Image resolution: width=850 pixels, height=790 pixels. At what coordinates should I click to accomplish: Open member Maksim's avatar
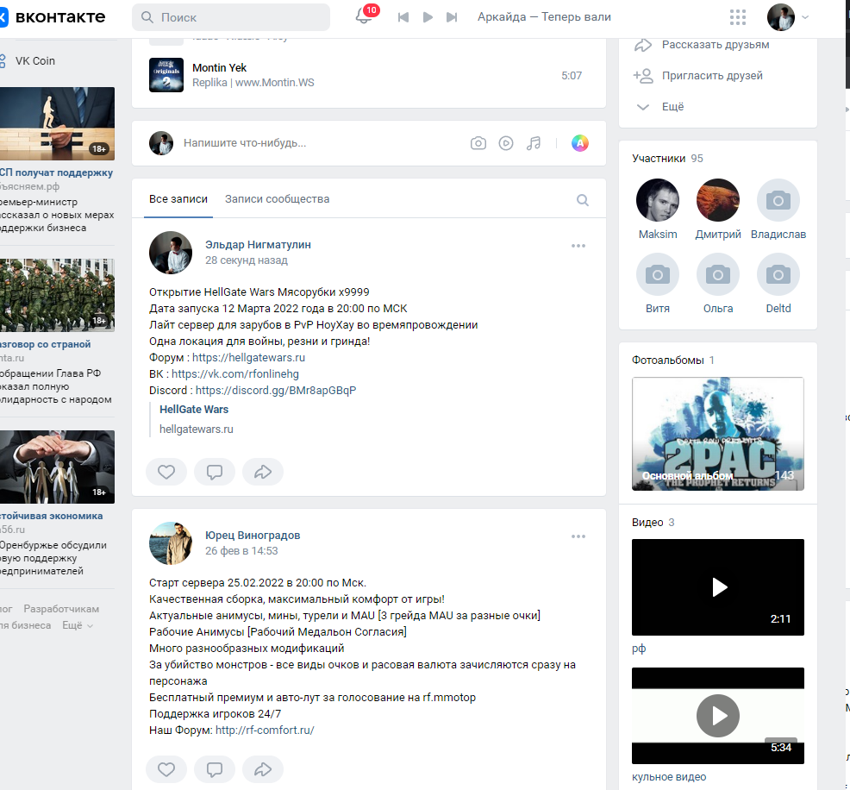click(x=658, y=200)
